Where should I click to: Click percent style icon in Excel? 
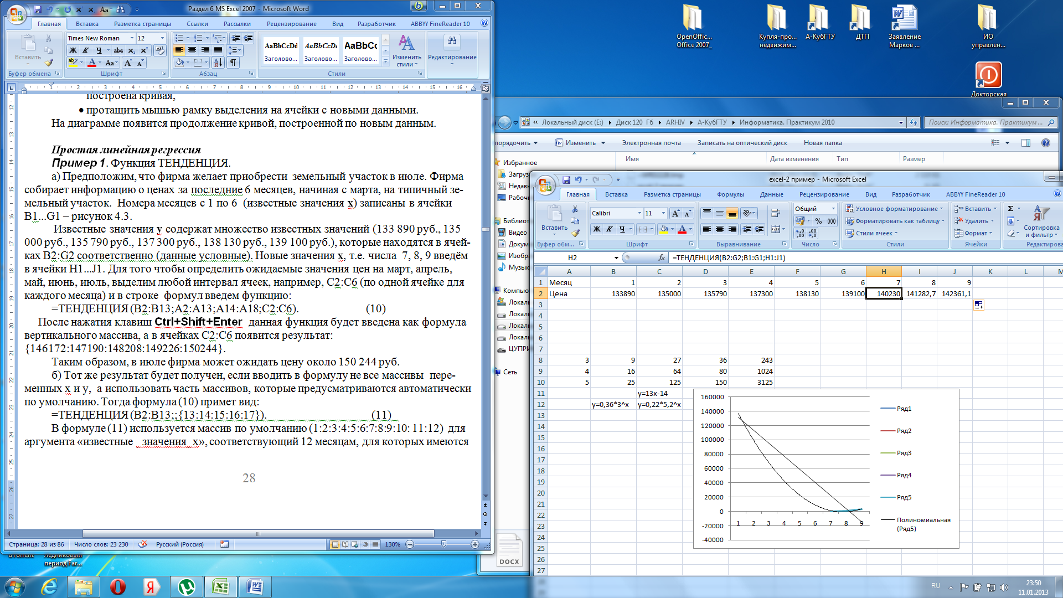[818, 221]
